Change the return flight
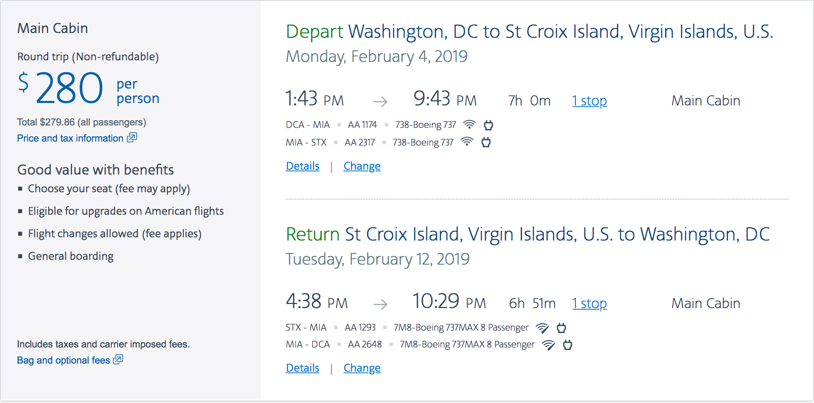 (362, 368)
